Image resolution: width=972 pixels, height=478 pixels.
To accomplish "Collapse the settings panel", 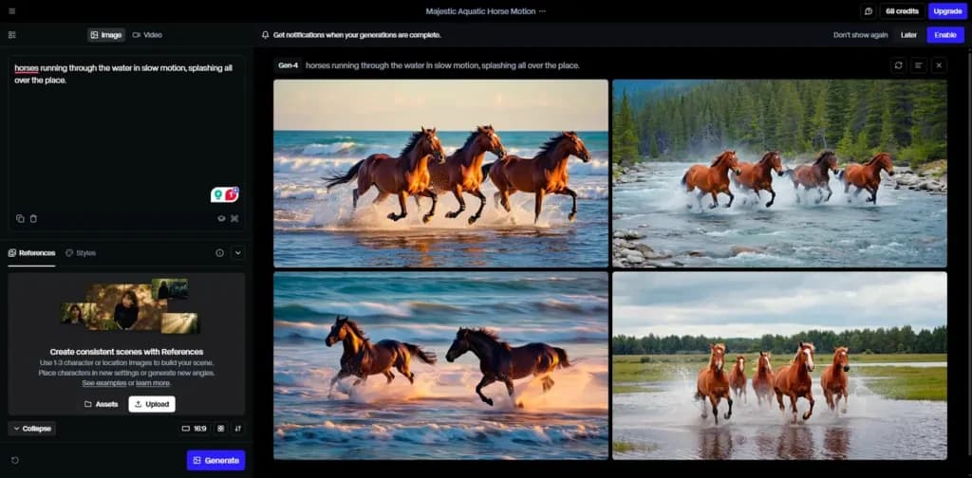I will [31, 429].
